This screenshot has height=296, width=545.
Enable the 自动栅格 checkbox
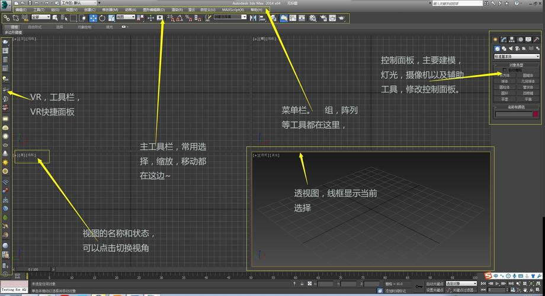tap(505, 70)
